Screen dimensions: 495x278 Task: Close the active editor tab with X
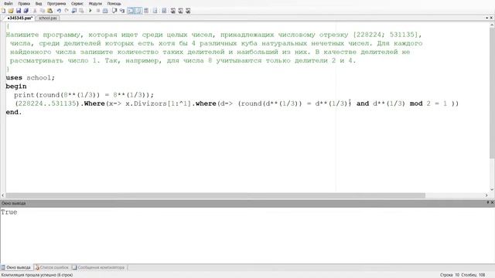click(491, 18)
